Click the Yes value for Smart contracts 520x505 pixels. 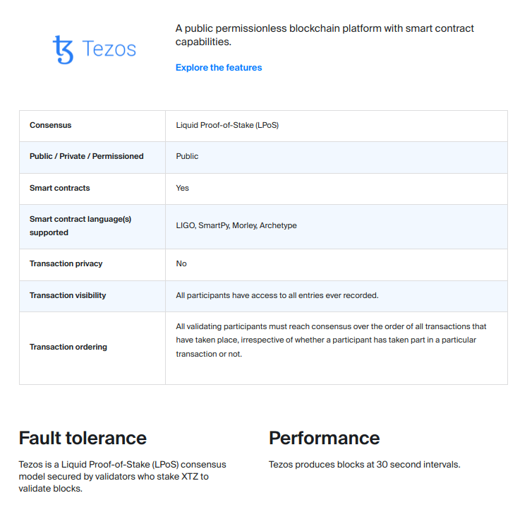183,189
